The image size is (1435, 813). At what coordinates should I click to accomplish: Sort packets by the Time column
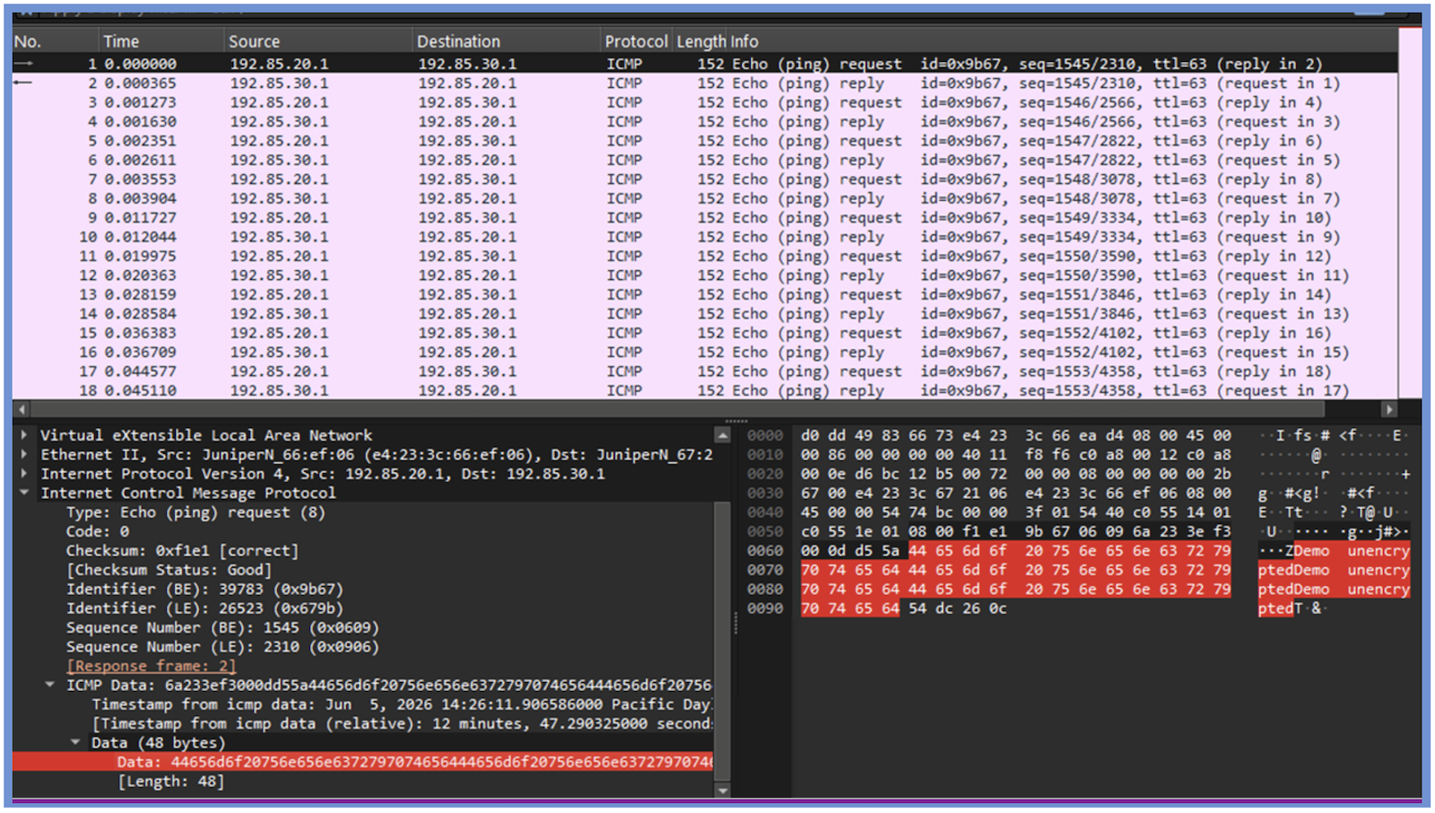pyautogui.click(x=161, y=41)
